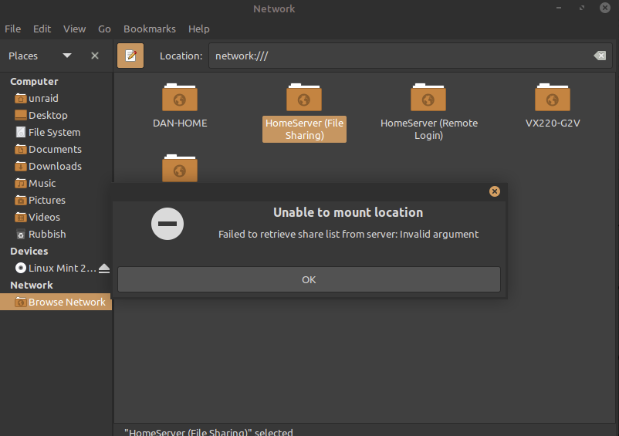The image size is (619, 436).
Task: Open the Linux Mint disc device
Action: click(x=56, y=269)
